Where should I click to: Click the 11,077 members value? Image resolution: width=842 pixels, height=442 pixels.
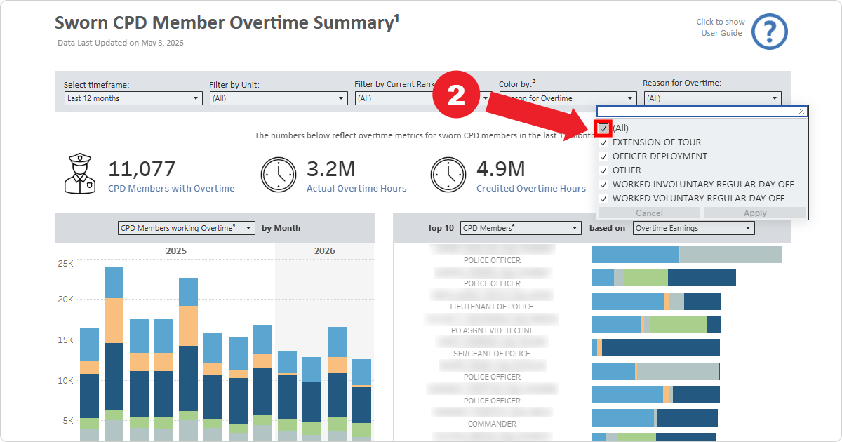coord(142,168)
